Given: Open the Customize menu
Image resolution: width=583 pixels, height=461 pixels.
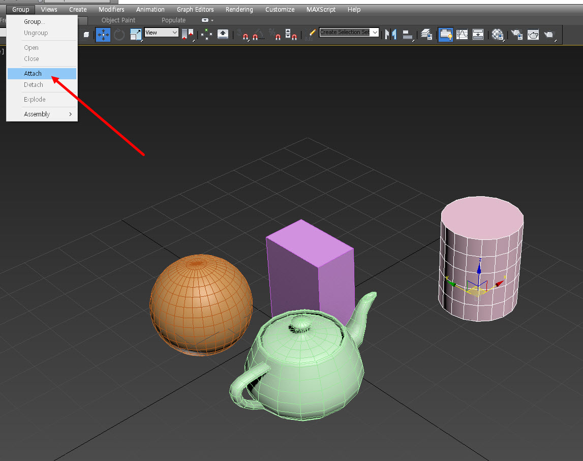Looking at the screenshot, I should tap(280, 9).
